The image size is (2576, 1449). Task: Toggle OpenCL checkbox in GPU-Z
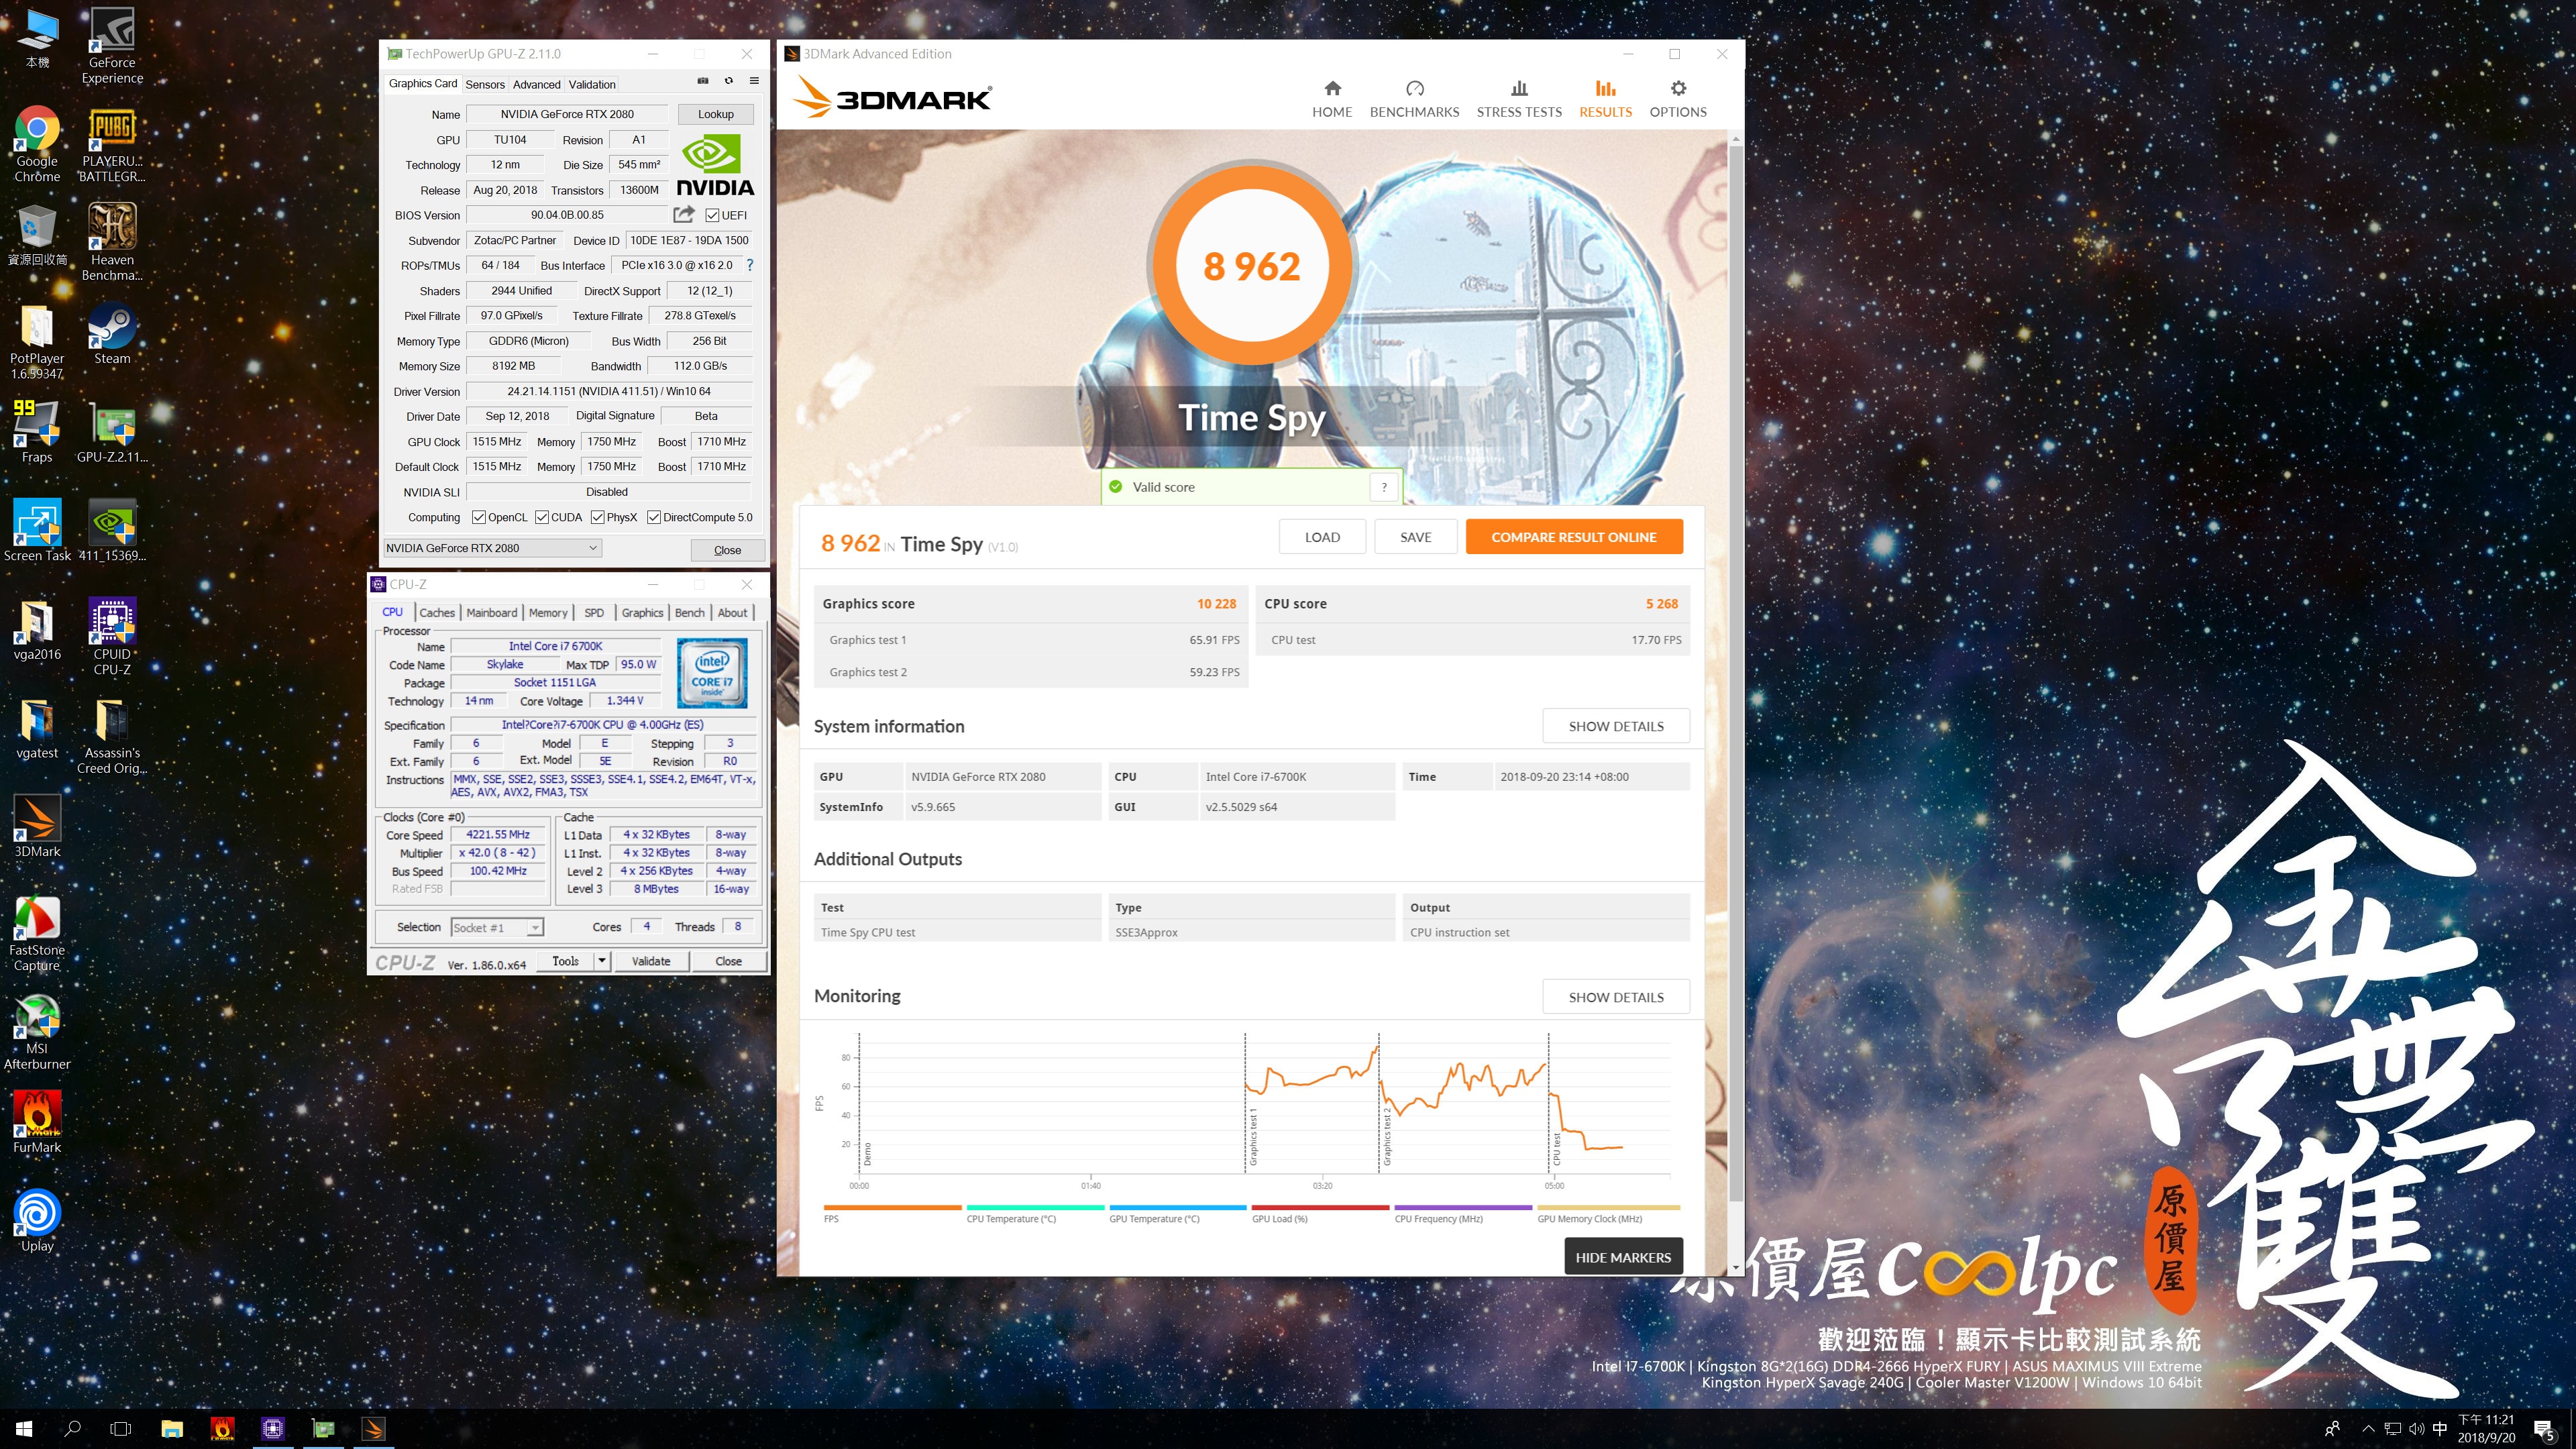pos(479,517)
